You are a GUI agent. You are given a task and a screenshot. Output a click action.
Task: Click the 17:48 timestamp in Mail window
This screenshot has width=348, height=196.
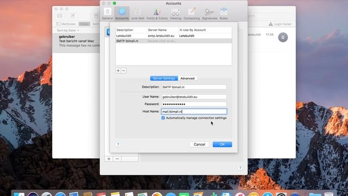(270, 35)
